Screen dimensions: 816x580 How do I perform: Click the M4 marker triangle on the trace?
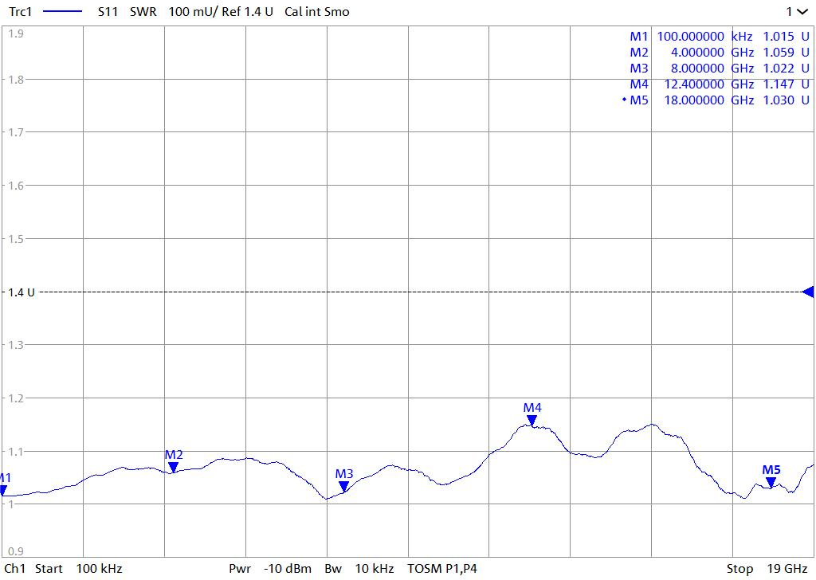(x=532, y=420)
